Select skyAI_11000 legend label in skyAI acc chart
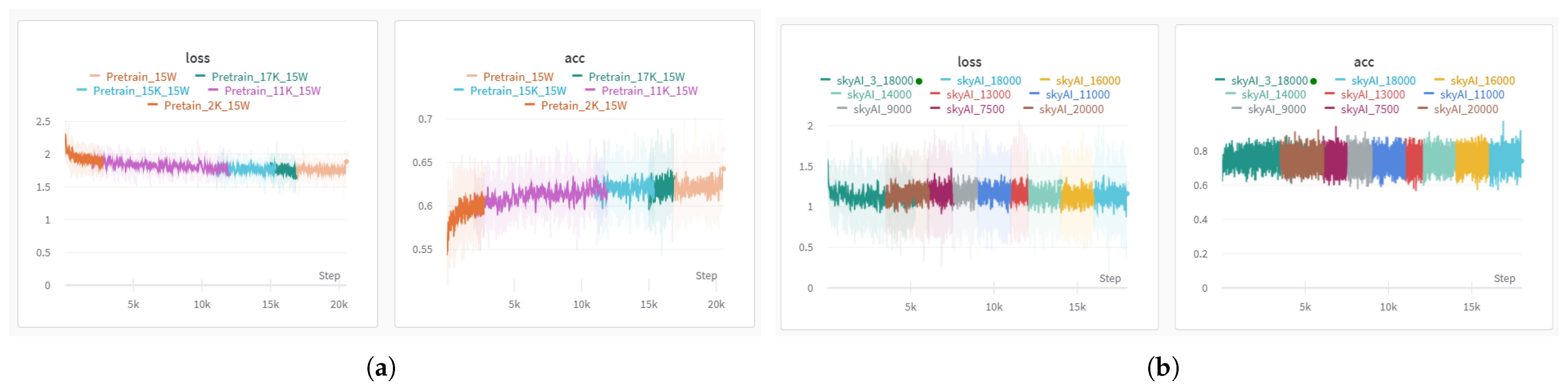1568x391 pixels. (x=1472, y=95)
